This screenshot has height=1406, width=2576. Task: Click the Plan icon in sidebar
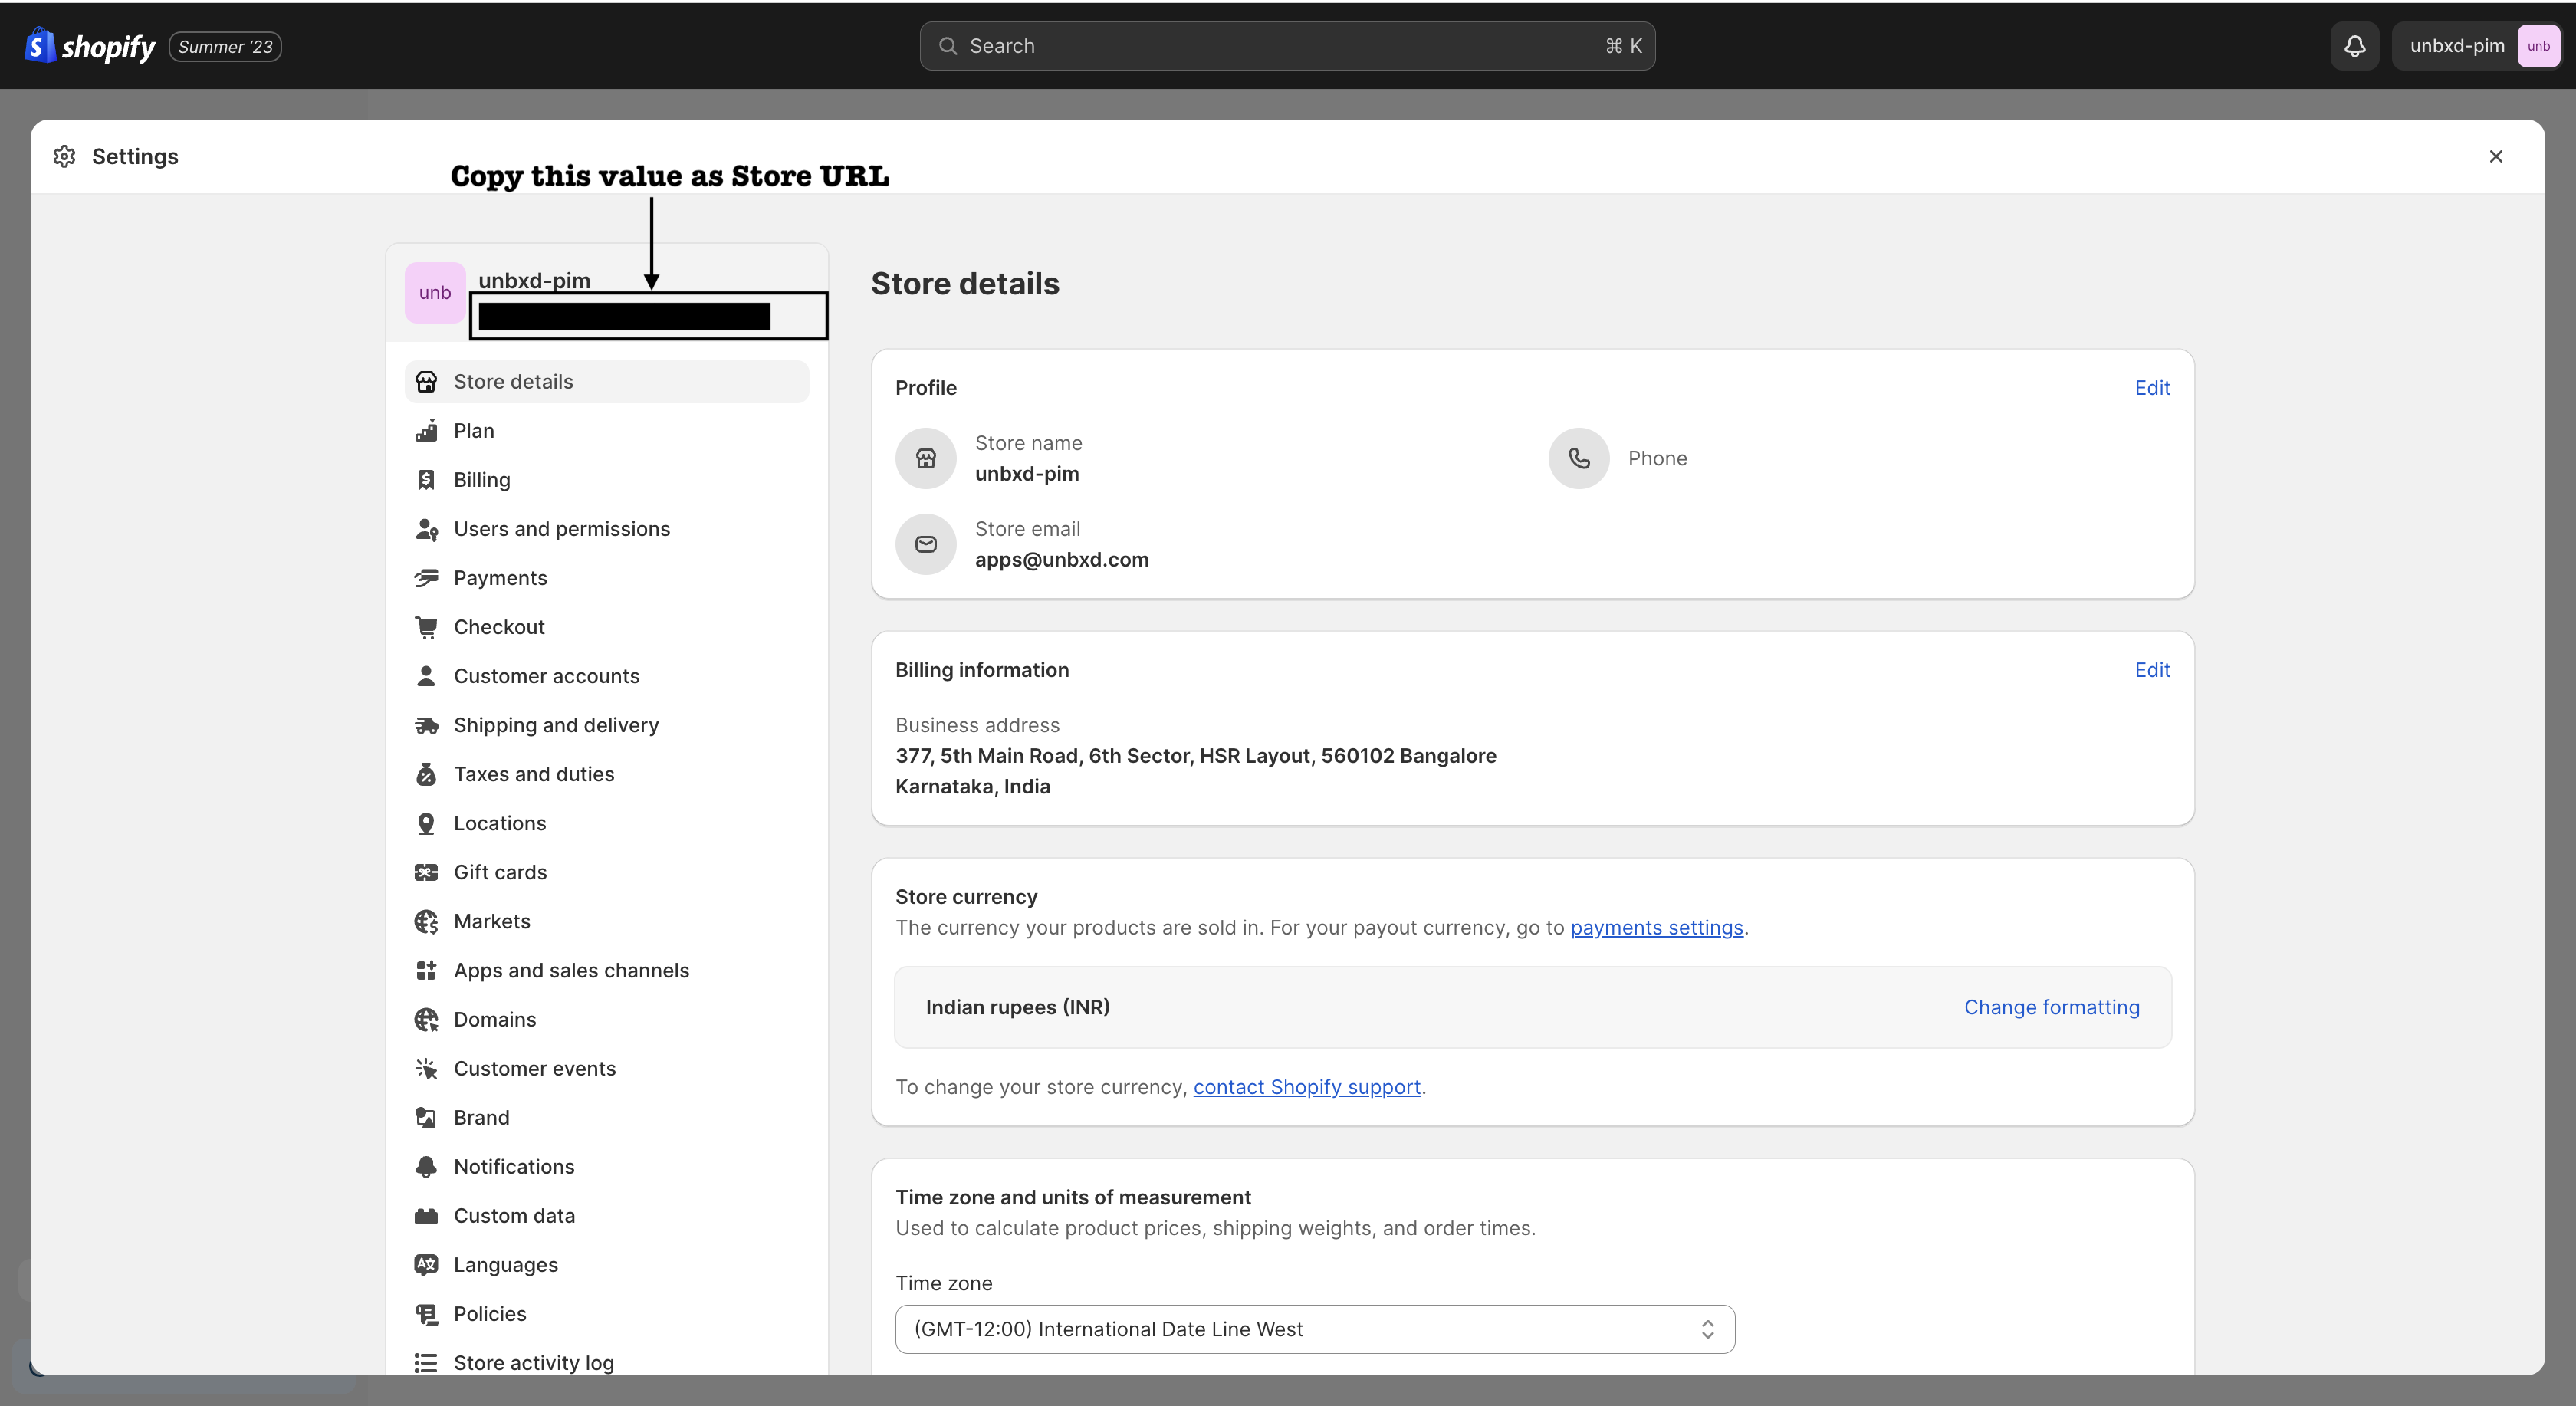[x=426, y=431]
